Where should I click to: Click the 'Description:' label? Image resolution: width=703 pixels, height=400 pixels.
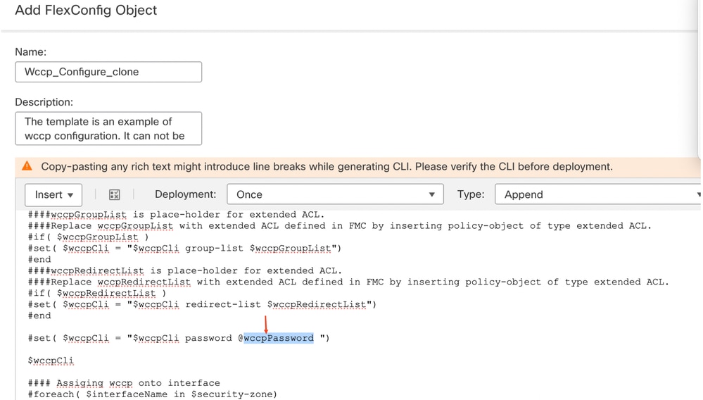coord(44,102)
